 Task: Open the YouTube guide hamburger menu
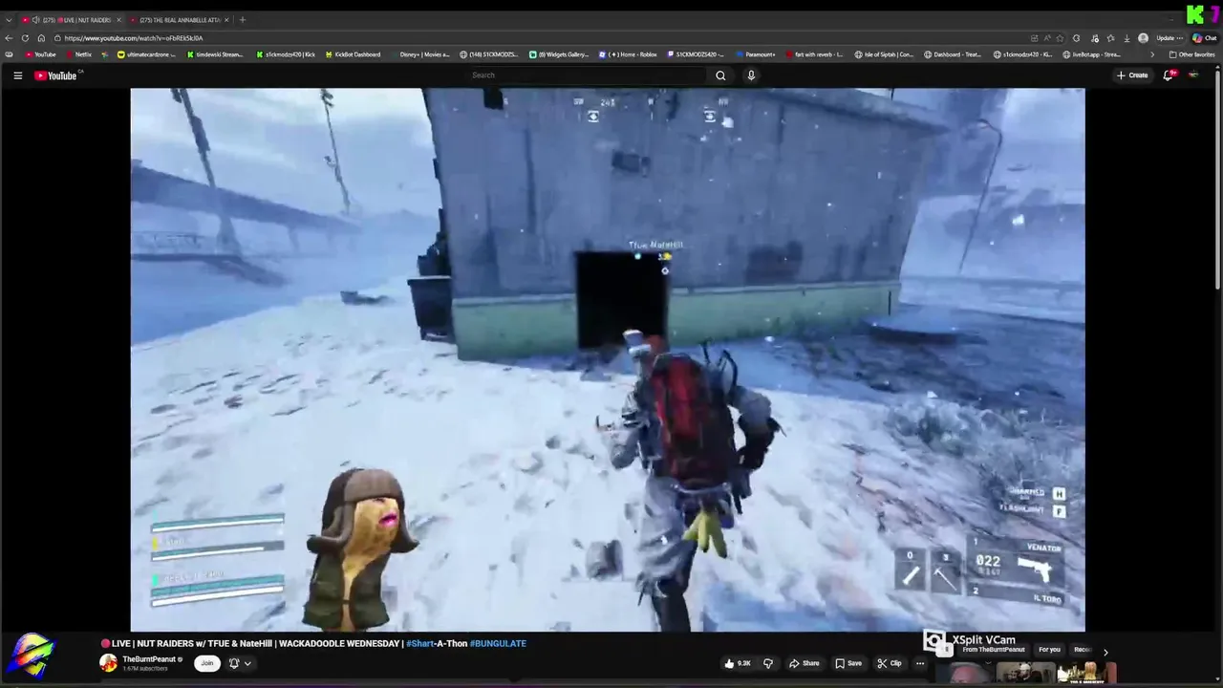(x=17, y=75)
